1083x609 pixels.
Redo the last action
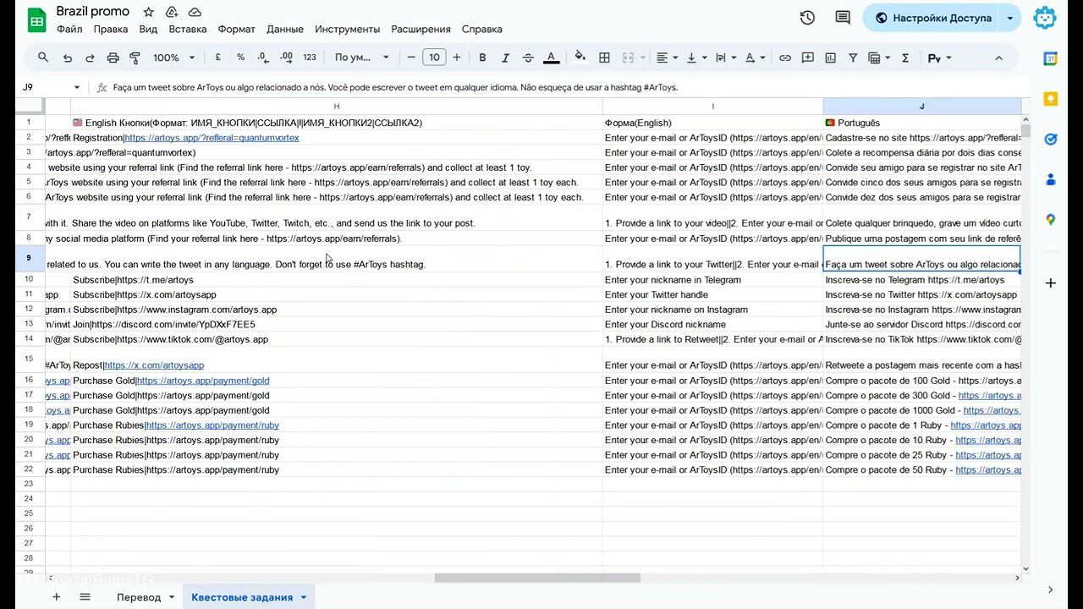(x=90, y=58)
